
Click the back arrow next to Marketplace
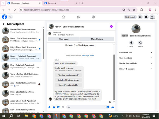4,24
